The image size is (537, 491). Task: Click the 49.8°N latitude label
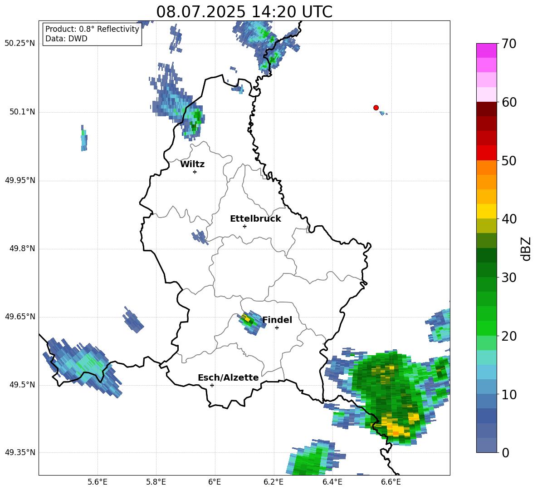[x=22, y=248]
